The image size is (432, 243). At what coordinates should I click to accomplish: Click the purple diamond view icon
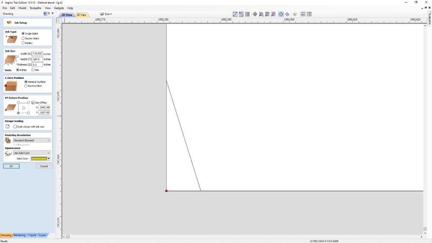[287, 14]
